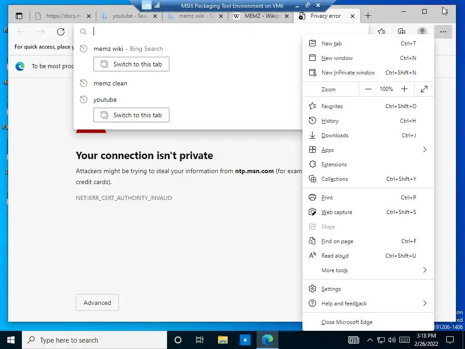
Task: Choose Find on page in the menu
Action: 368,241
